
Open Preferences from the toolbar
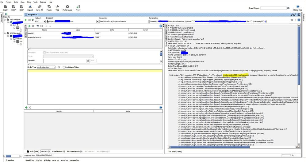[67, 8]
